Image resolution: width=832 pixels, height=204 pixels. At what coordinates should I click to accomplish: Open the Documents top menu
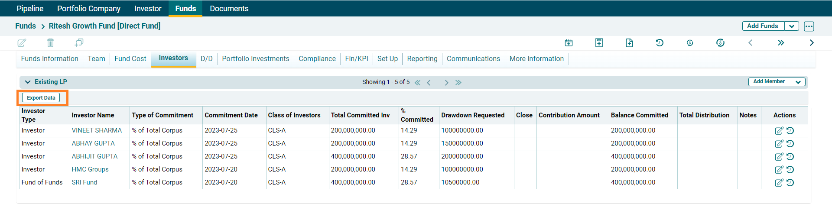pos(229,9)
